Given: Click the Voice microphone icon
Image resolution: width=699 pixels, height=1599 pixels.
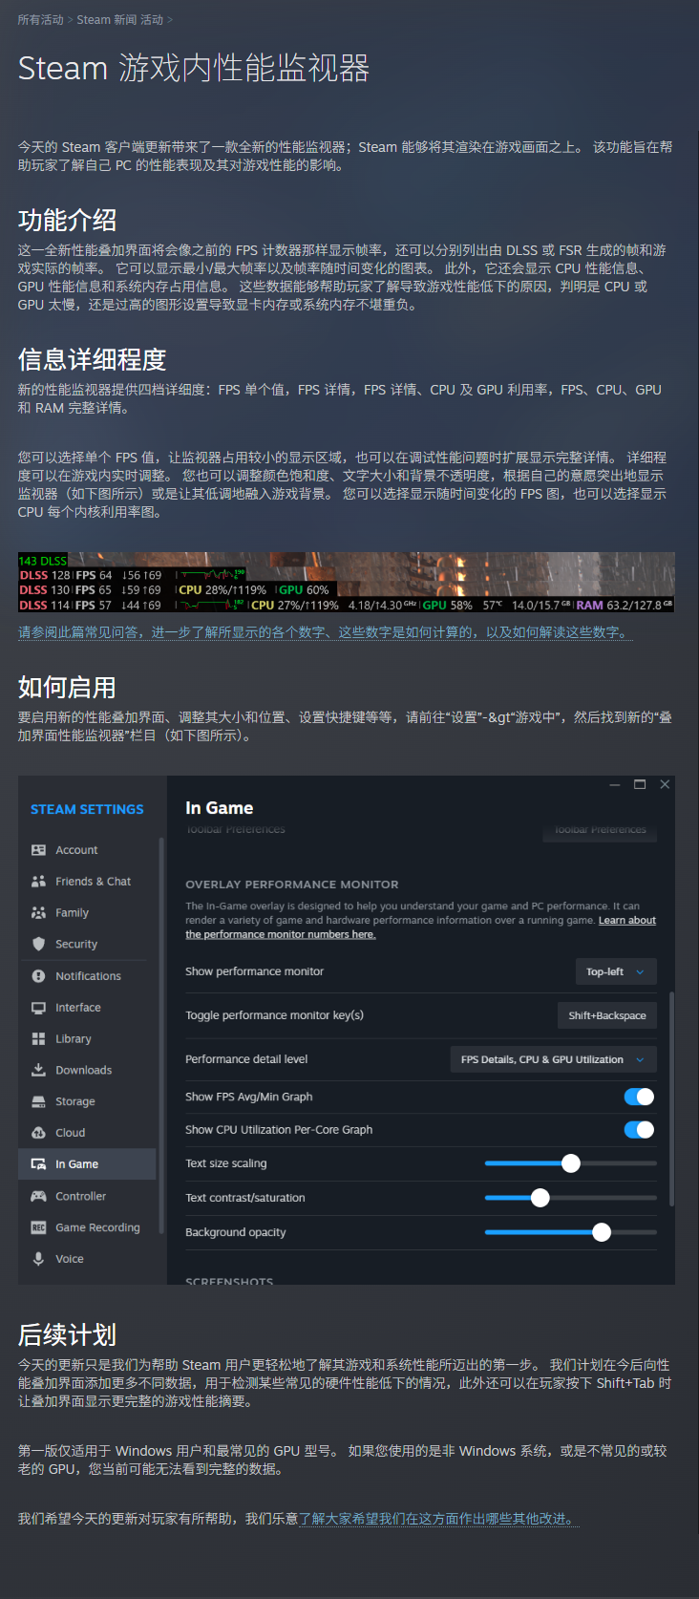Looking at the screenshot, I should (38, 1259).
